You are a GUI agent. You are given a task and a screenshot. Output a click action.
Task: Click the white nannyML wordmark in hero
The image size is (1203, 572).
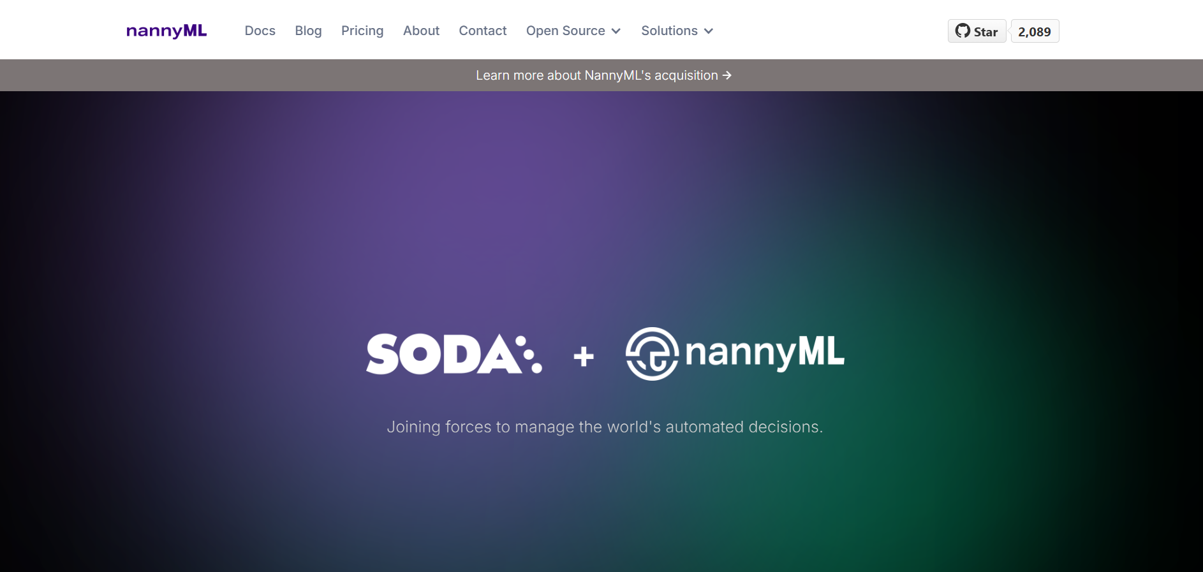click(764, 353)
